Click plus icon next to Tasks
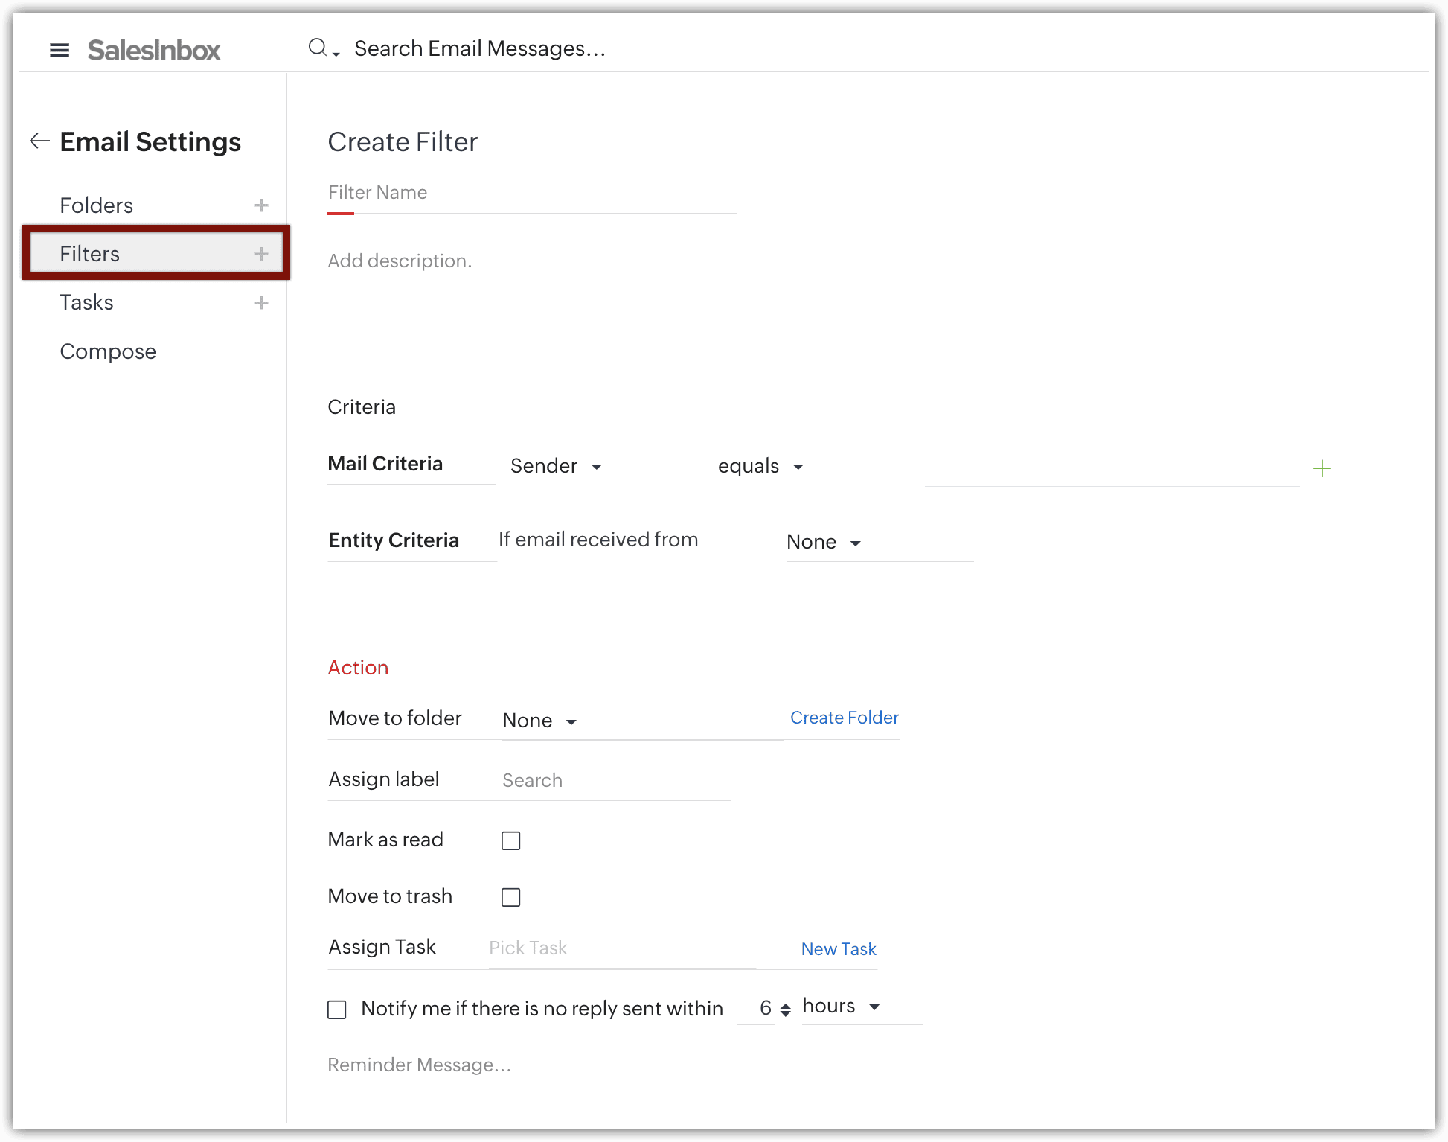1448x1142 pixels. [261, 302]
